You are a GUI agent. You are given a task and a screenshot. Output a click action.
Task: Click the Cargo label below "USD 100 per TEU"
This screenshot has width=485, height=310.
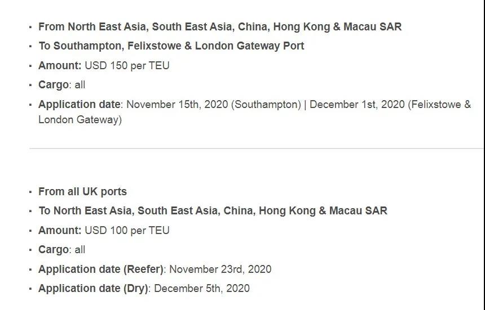click(53, 250)
